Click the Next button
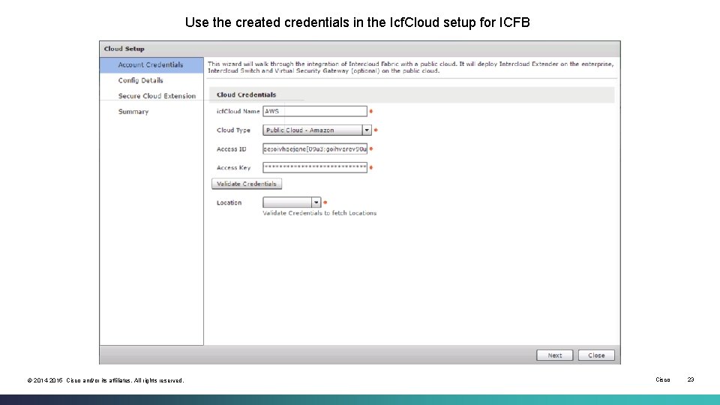The height and width of the screenshot is (405, 720). [555, 355]
